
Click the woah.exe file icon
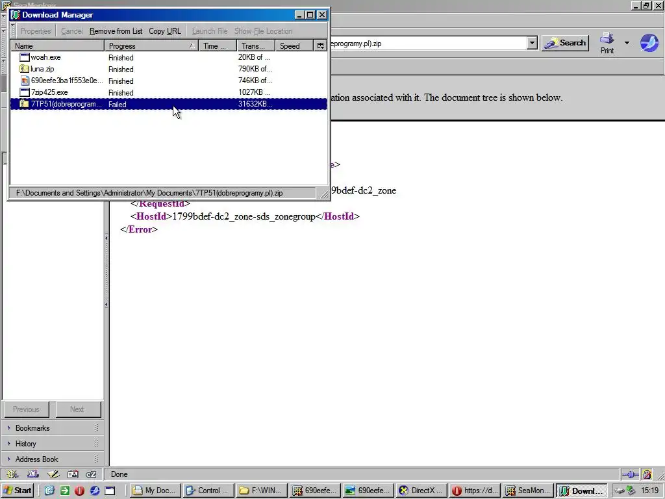coord(25,57)
